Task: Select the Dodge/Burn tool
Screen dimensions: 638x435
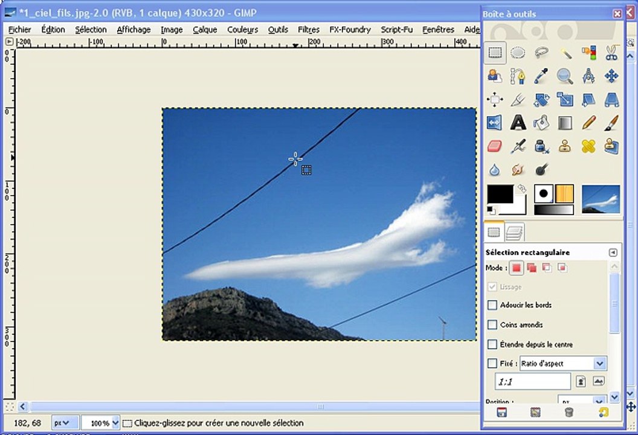Action: tap(541, 169)
